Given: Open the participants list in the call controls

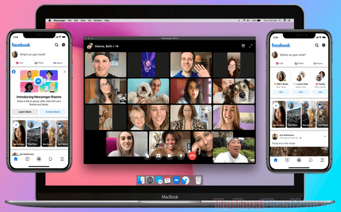Looking at the screenshot, I should [159, 156].
